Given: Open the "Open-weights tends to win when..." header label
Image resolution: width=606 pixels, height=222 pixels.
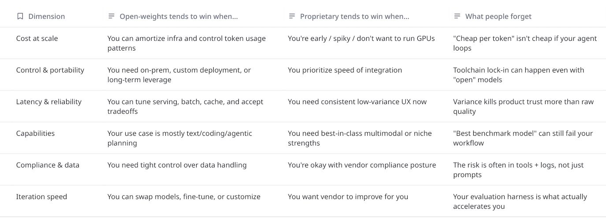Looking at the screenshot, I should tap(178, 16).
